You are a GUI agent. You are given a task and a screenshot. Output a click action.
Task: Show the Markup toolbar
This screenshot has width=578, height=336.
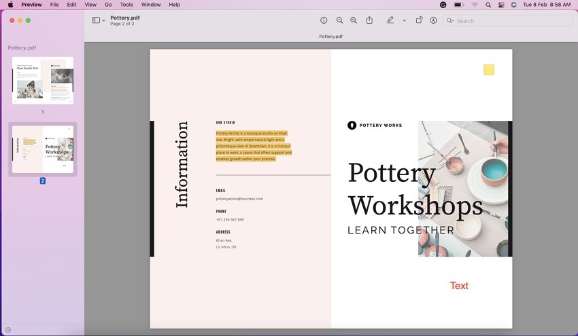[433, 20]
